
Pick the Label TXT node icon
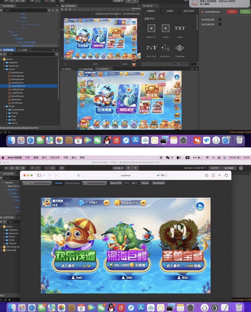pyautogui.click(x=180, y=28)
